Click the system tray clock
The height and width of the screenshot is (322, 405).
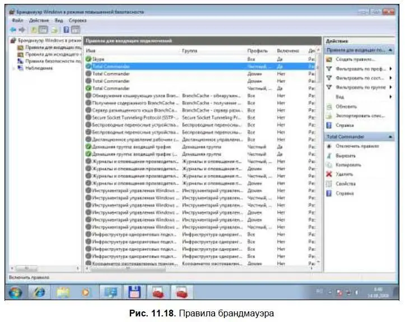(x=378, y=292)
